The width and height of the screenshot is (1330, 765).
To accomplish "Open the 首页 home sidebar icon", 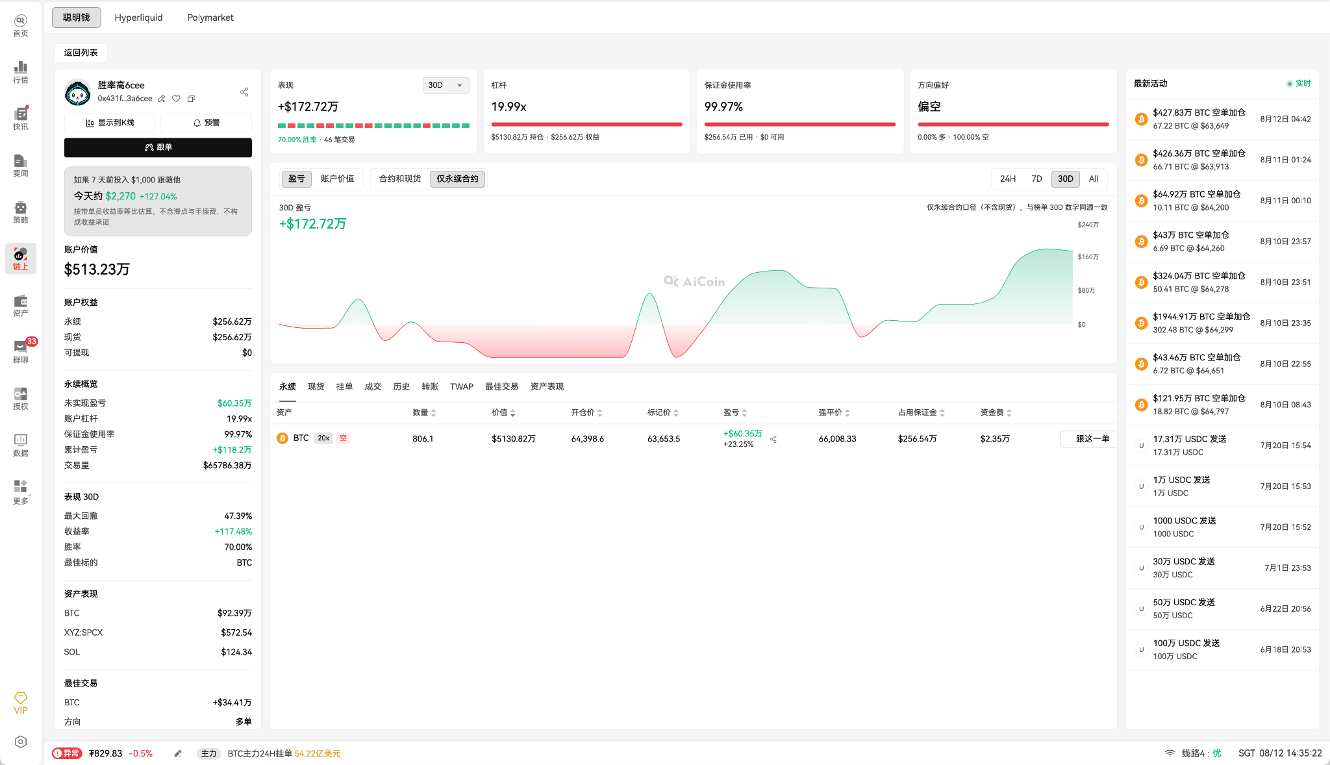I will pos(21,26).
